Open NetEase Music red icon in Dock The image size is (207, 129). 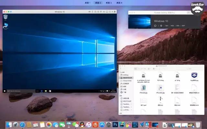tap(95, 125)
